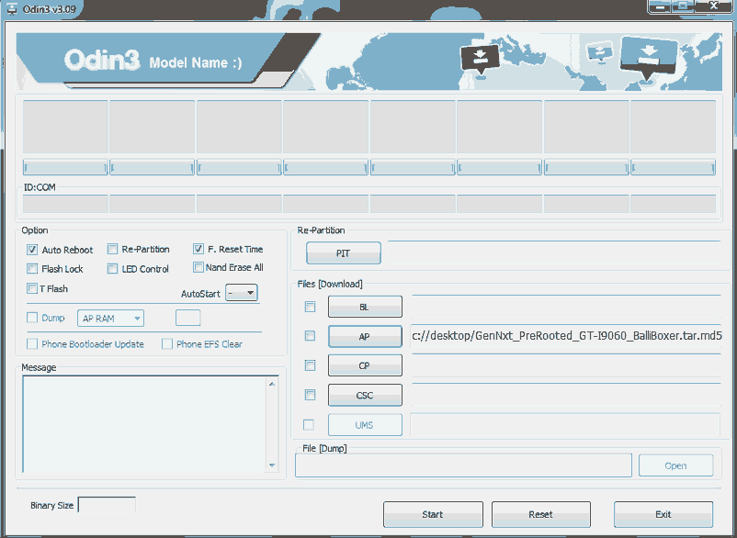Enable the Flash Lock checkbox
737x538 pixels.
pyautogui.click(x=32, y=268)
